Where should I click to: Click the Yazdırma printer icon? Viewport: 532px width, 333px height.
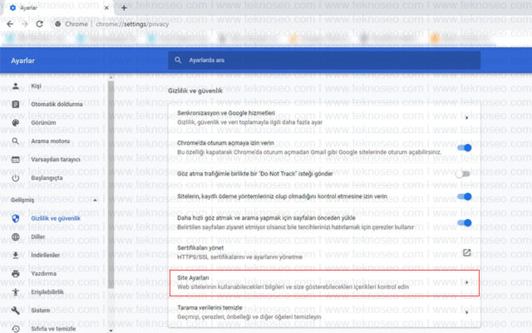tap(16, 274)
